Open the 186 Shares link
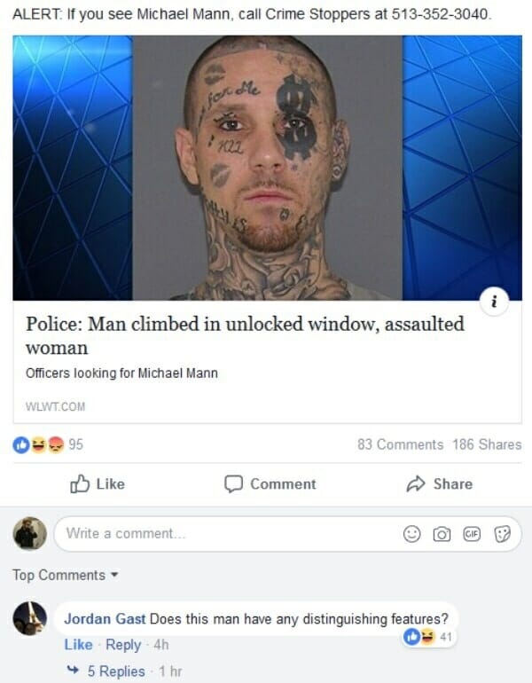Viewport: 532px width, 683px height. click(x=487, y=444)
